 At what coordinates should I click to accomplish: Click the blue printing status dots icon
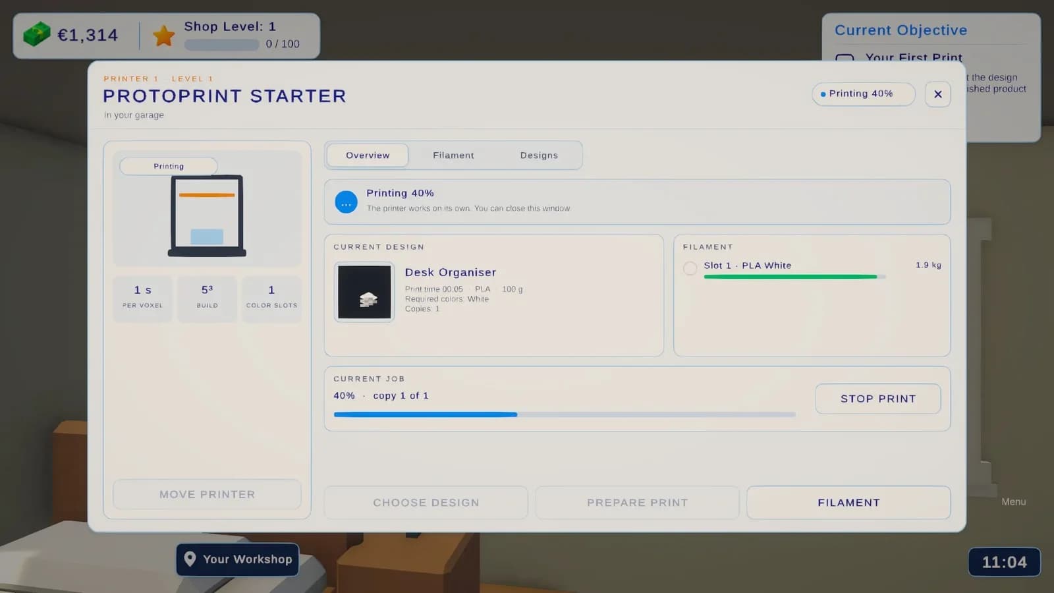pos(346,202)
